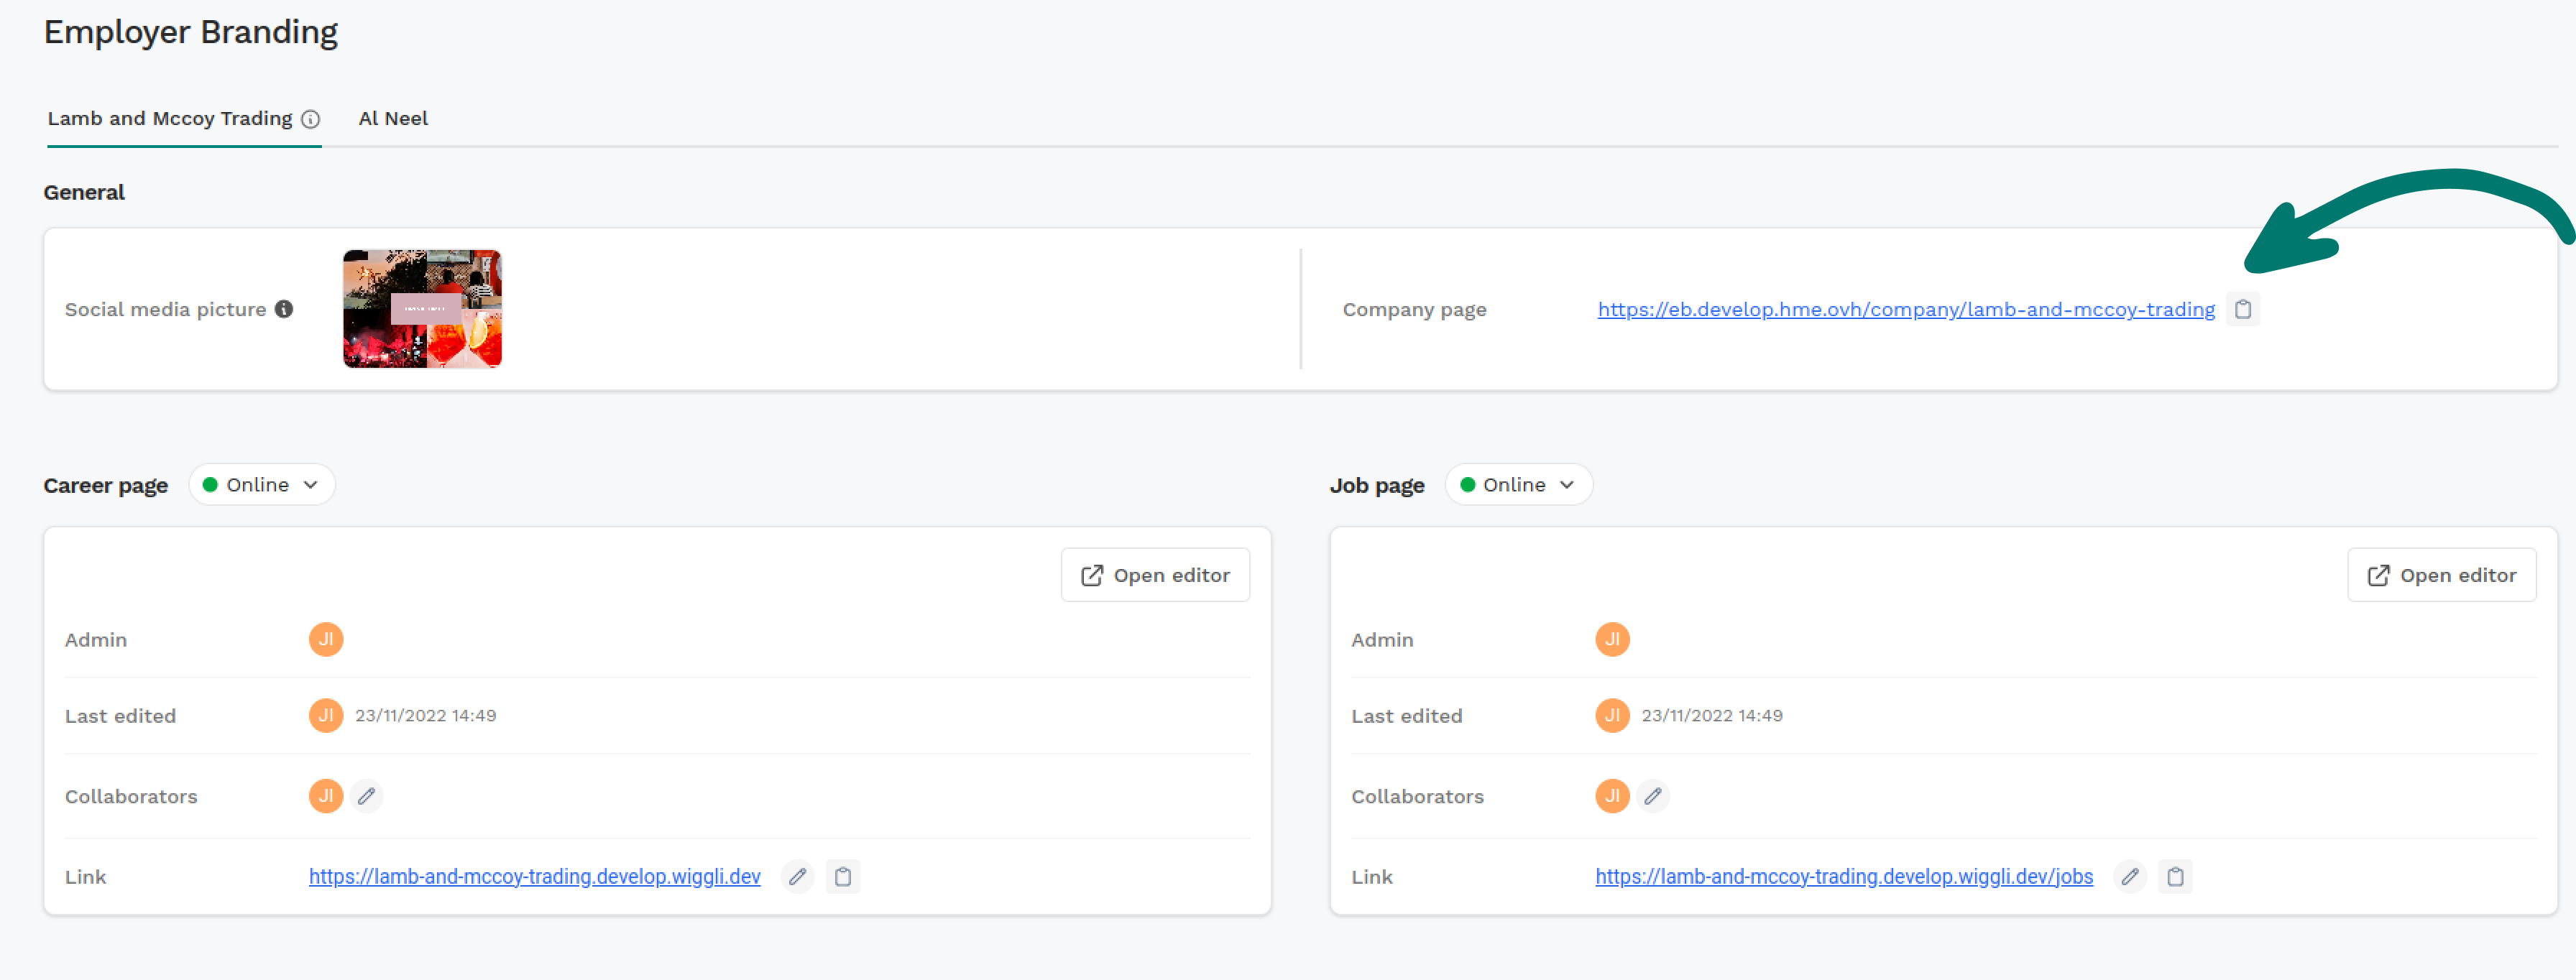Screen dimensions: 2576x980
Task: Open the Job page Online status dropdown
Action: (x=1518, y=485)
